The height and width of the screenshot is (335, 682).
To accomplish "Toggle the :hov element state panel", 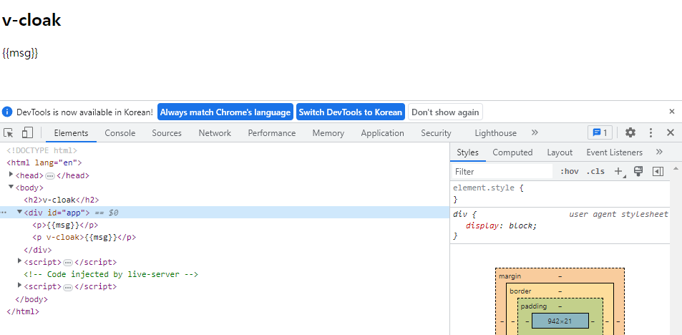I will 570,171.
